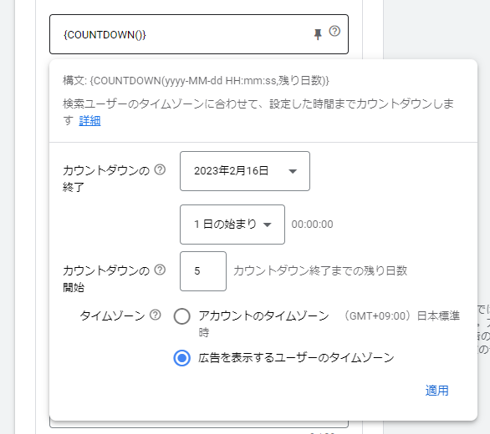Click the 適用 button
The width and height of the screenshot is (490, 434).
tap(436, 391)
